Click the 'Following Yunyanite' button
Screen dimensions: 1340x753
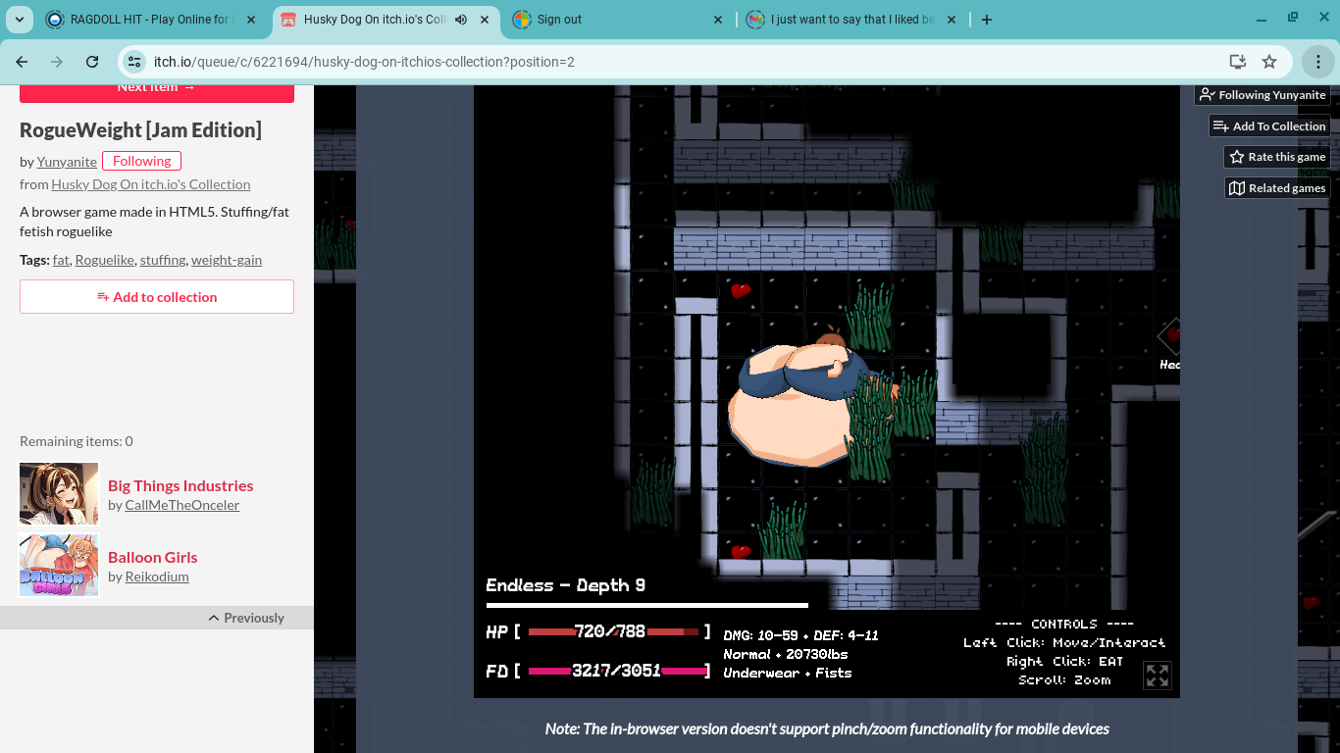[1263, 95]
